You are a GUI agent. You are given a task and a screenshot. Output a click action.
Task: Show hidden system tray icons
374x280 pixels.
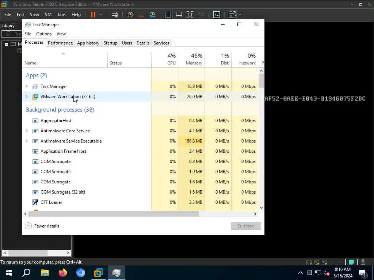pos(301,273)
